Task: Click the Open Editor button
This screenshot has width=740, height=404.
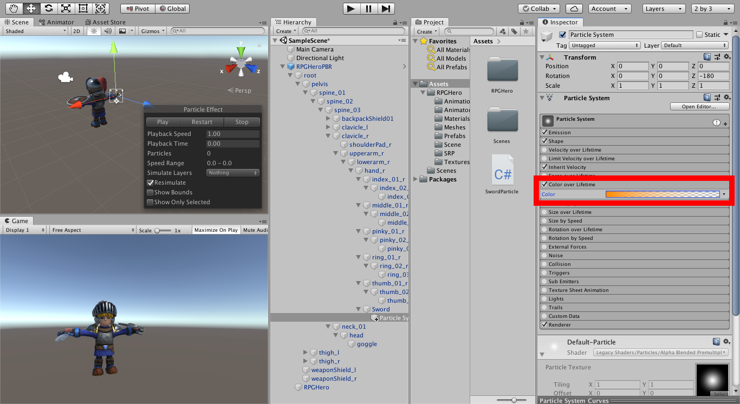Action: [x=700, y=107]
